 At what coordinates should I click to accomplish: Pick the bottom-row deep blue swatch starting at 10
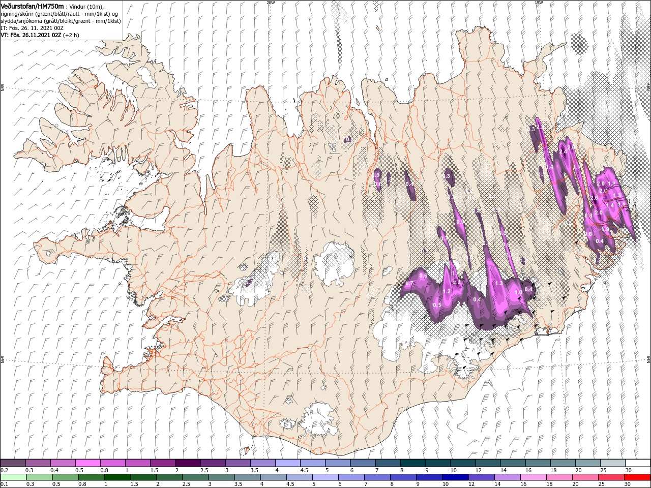tap(455, 477)
